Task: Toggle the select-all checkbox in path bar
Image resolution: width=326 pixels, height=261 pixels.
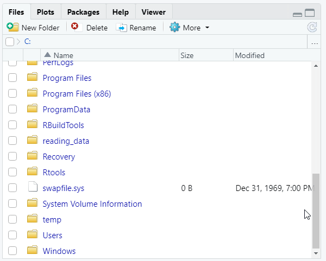Action: 10,42
